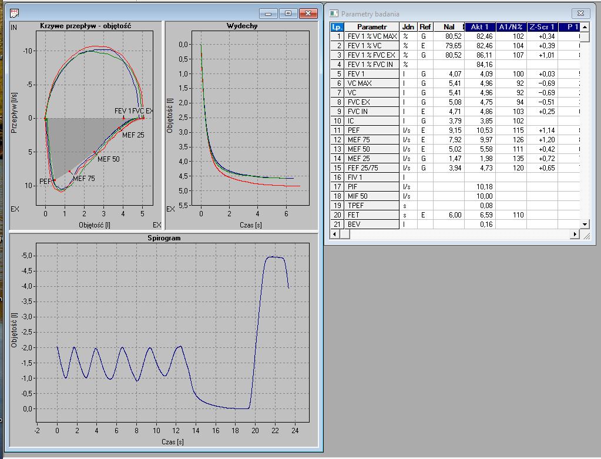601x459 pixels.
Task: Click the horizontal scroll right arrow
Action: click(x=575, y=234)
